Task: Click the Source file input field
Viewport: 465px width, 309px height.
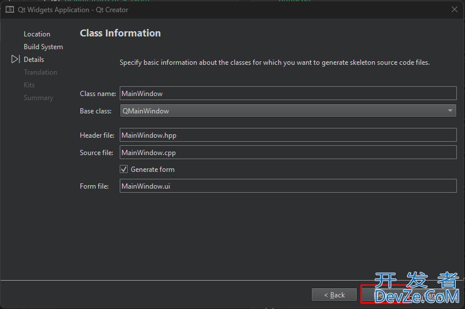Action: coord(288,152)
